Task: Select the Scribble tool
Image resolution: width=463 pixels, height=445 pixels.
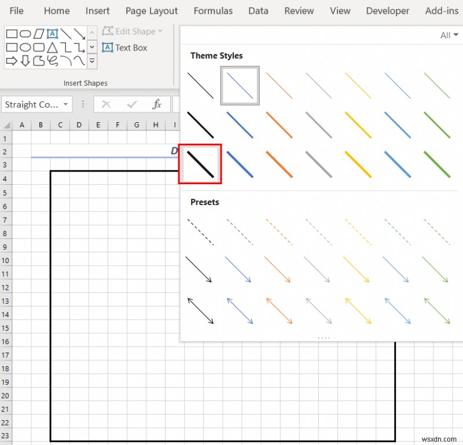Action: click(52, 60)
